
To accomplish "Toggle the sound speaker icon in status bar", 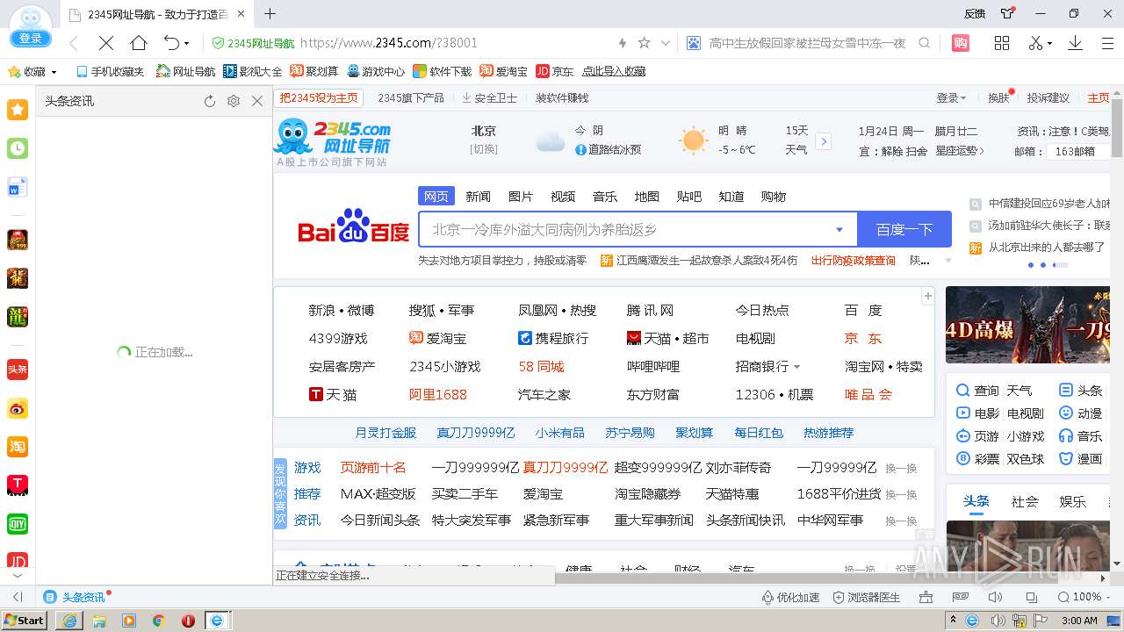I will pyautogui.click(x=995, y=597).
